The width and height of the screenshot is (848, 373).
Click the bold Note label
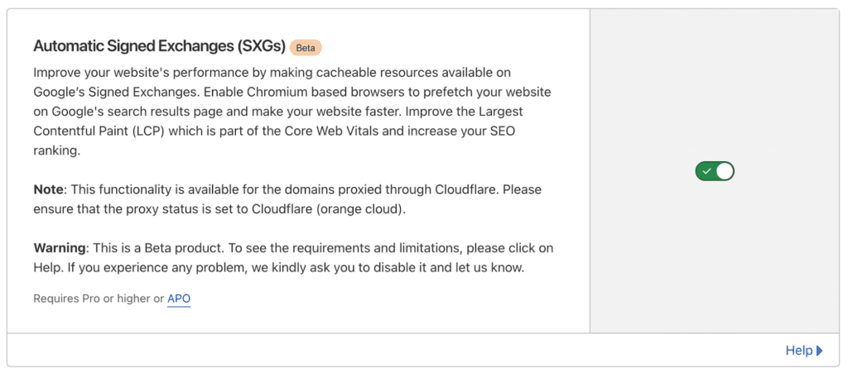coord(48,189)
